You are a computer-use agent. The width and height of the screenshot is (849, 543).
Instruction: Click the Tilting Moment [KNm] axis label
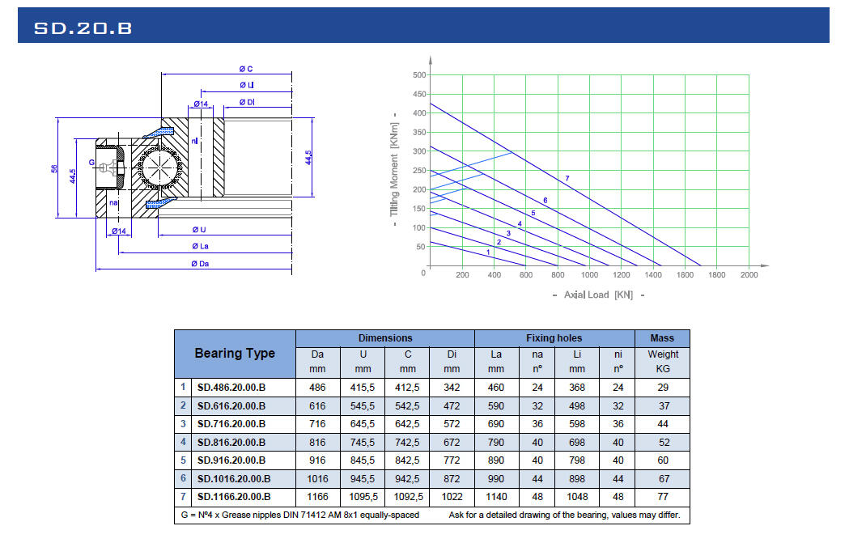pos(395,164)
